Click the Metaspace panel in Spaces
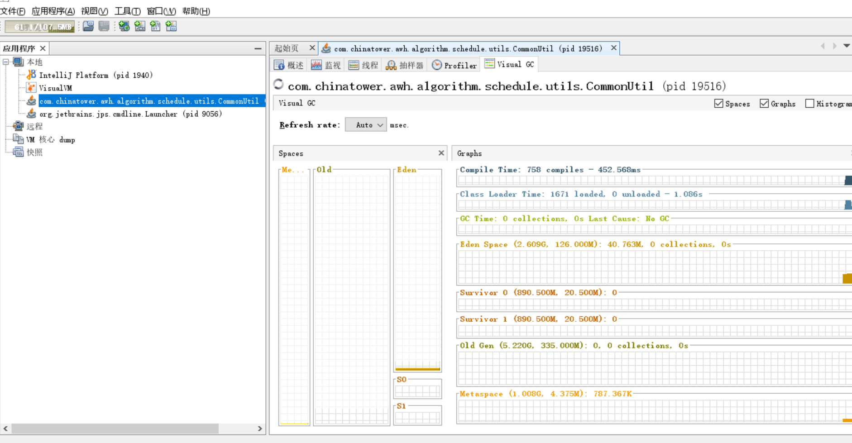Image resolution: width=852 pixels, height=443 pixels. [x=294, y=298]
